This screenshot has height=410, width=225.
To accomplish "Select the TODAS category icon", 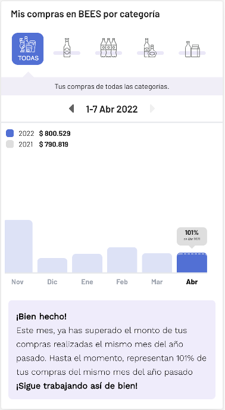I will tap(28, 49).
